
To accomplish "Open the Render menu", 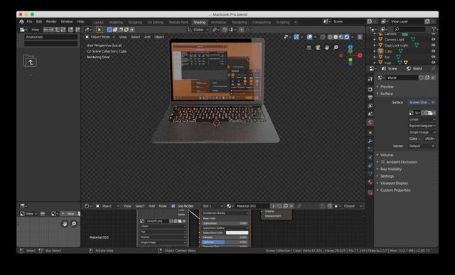I will (51, 21).
